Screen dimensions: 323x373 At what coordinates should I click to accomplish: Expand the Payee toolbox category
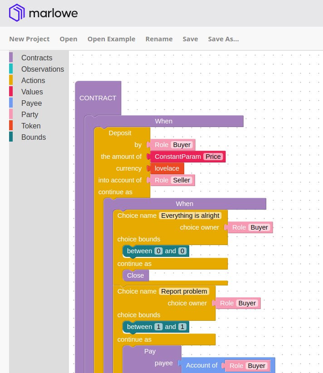31,103
